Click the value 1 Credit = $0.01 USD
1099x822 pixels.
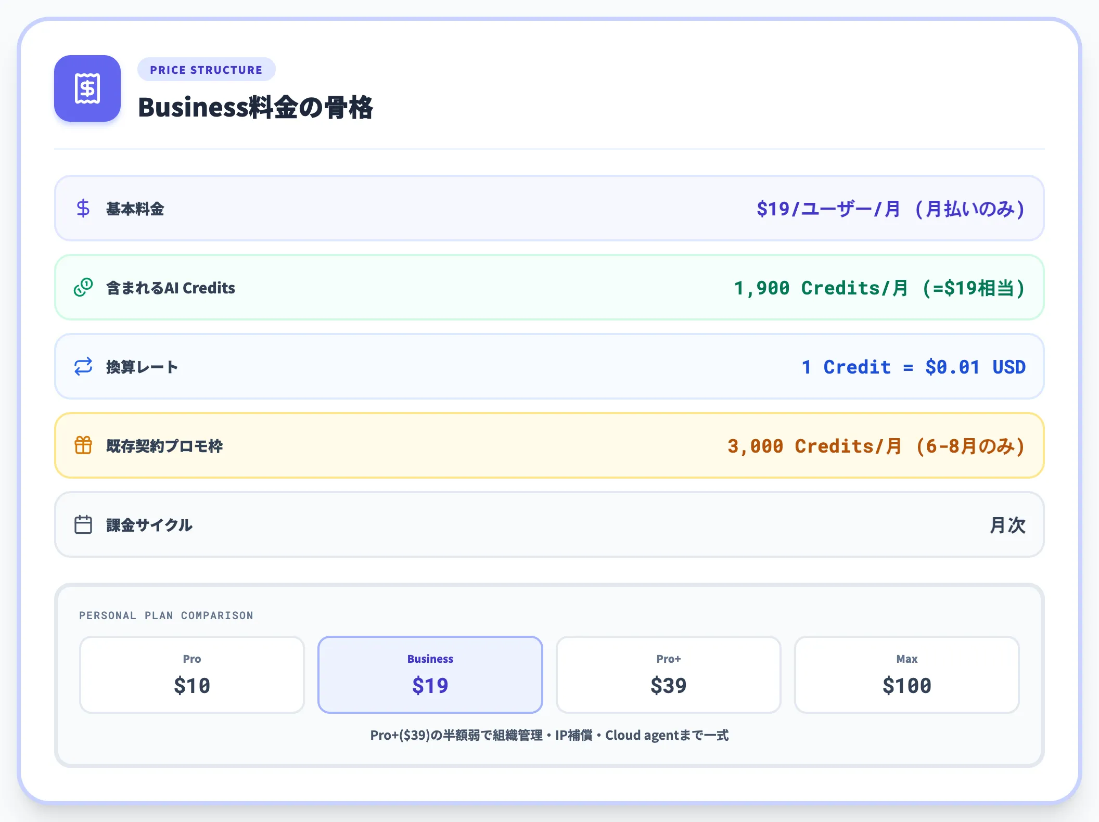pyautogui.click(x=914, y=367)
